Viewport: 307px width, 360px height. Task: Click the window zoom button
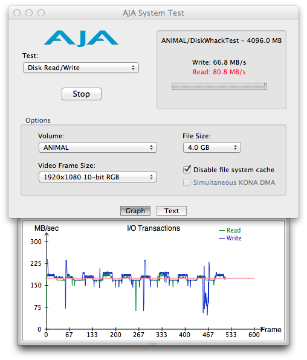point(41,13)
